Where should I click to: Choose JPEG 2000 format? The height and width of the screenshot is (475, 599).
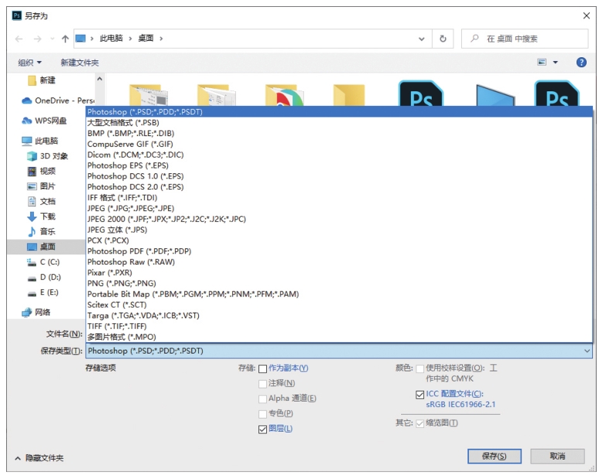pos(339,219)
